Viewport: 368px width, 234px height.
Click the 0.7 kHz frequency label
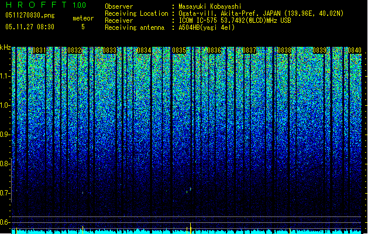click(5, 193)
